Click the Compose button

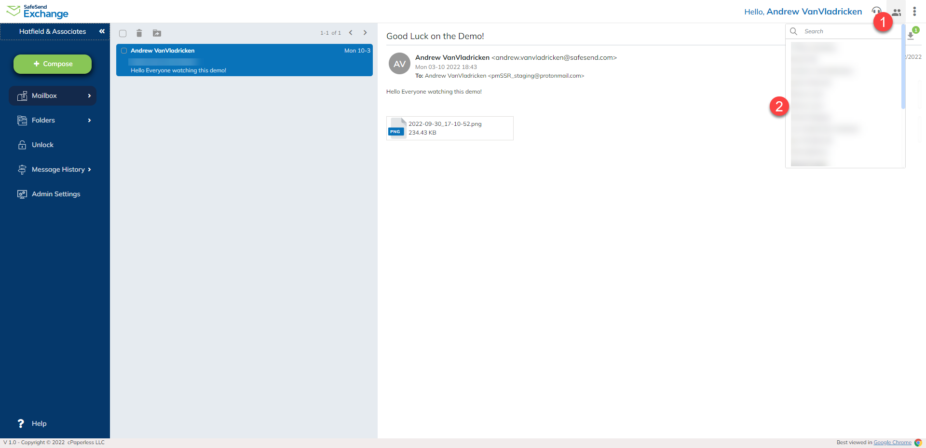coord(52,63)
